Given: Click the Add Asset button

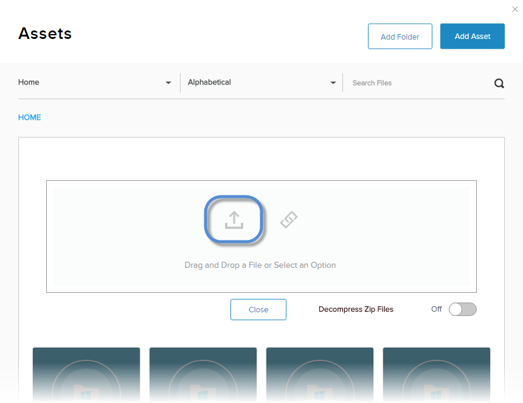Looking at the screenshot, I should point(473,37).
